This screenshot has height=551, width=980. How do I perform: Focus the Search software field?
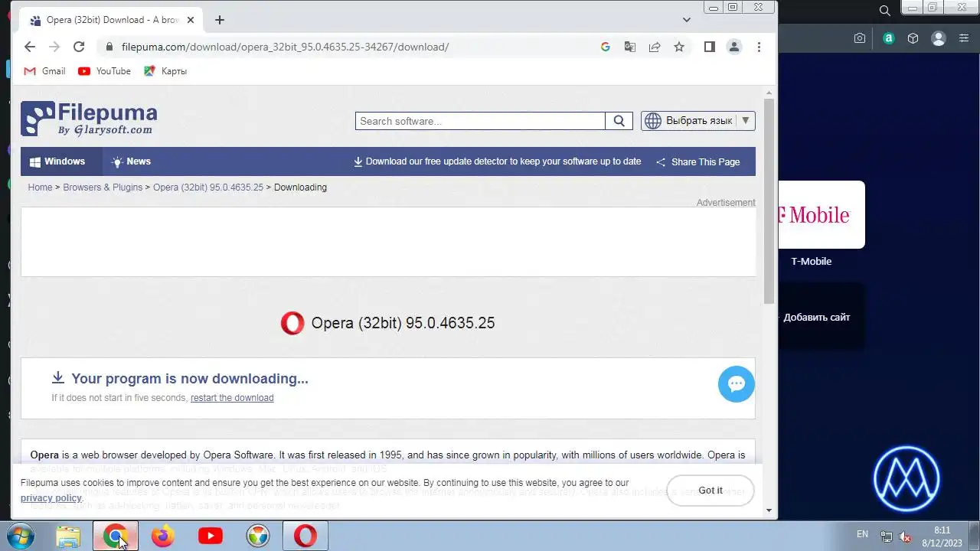(480, 121)
